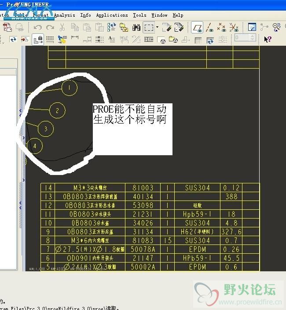The height and width of the screenshot is (310, 286).
Task: Open the Find binoculars tool
Action: (x=136, y=27)
